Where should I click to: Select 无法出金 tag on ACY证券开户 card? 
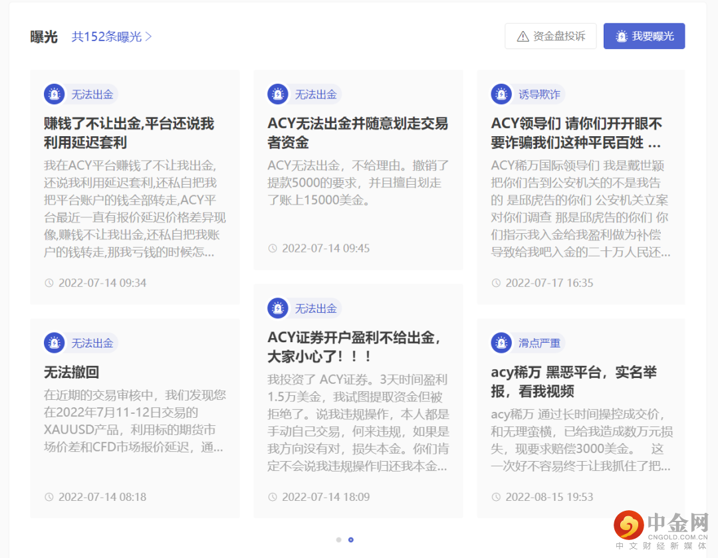point(316,309)
